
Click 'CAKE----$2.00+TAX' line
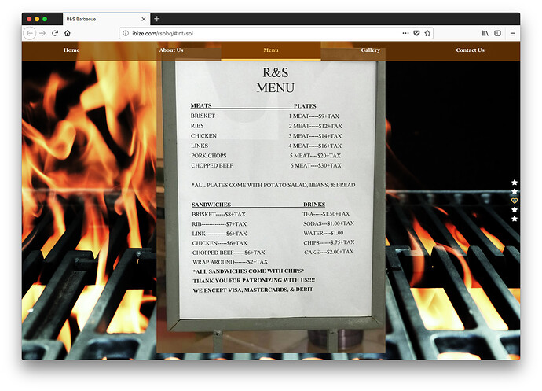click(328, 252)
